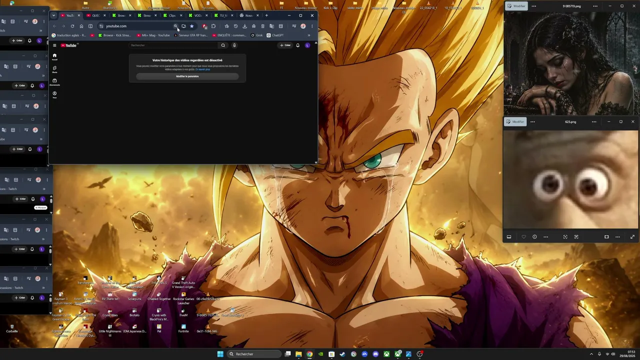Go to the browser home page icon

point(81,26)
